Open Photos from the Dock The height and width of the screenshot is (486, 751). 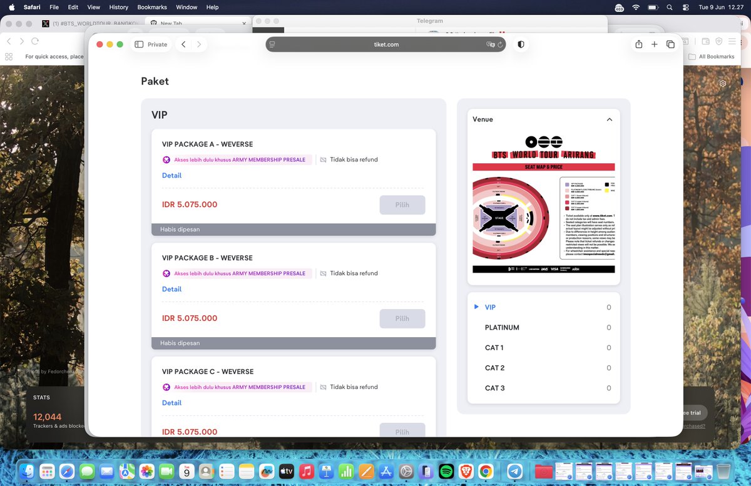pyautogui.click(x=147, y=471)
